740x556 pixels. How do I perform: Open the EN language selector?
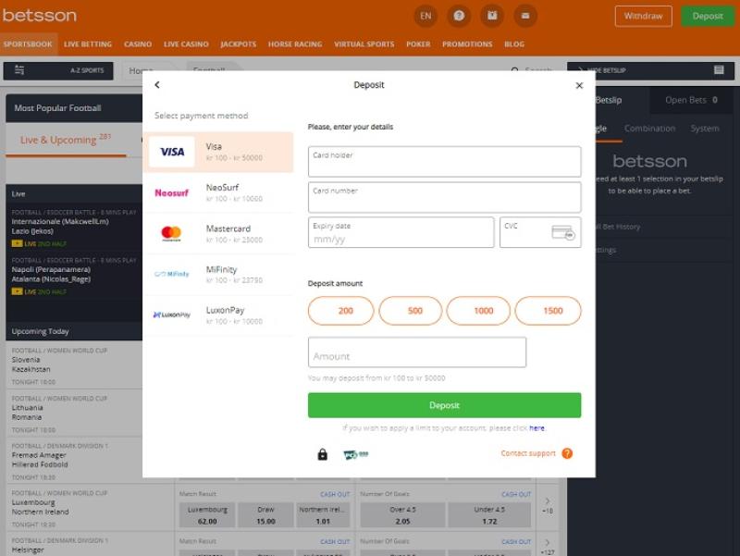(x=425, y=16)
